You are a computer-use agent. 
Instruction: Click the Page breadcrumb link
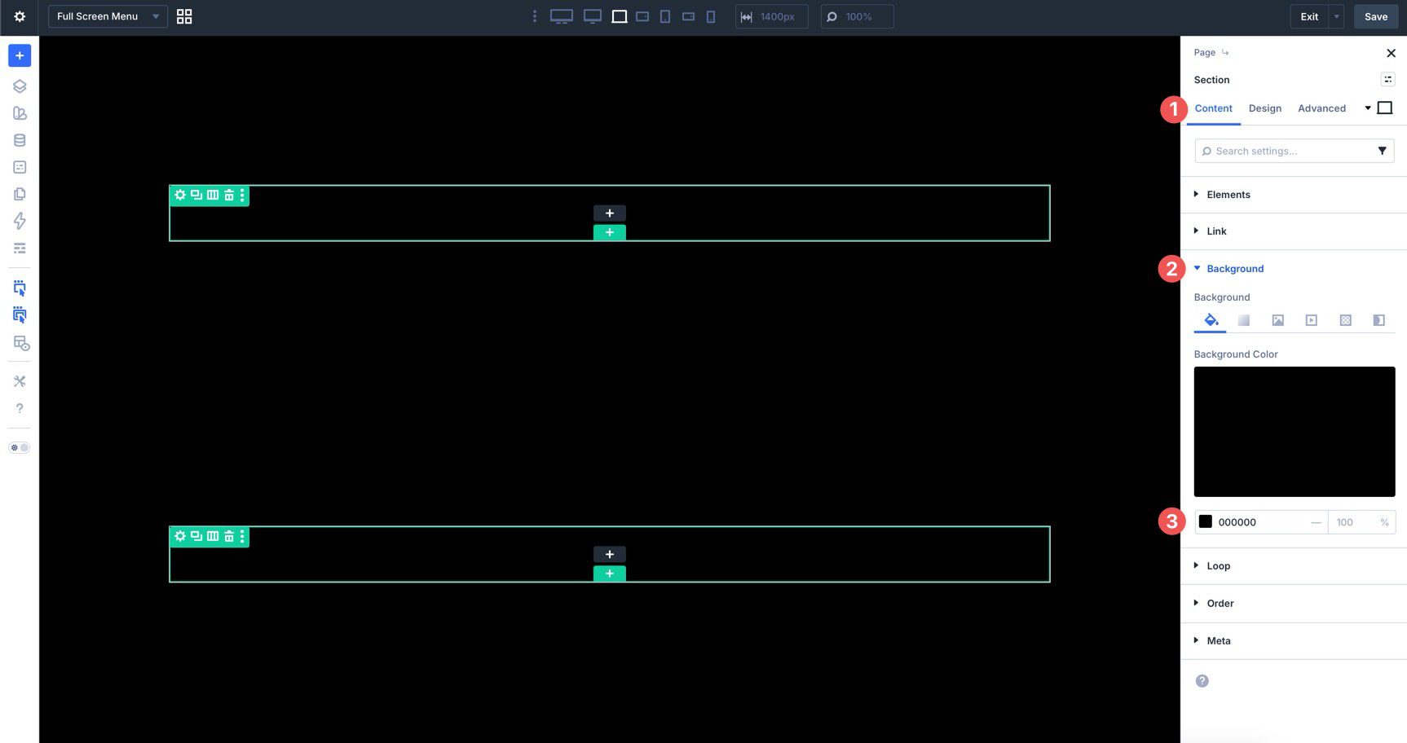click(1204, 52)
